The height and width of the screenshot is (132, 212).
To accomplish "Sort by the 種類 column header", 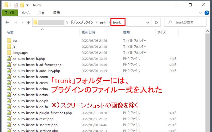I will pos(126,32).
